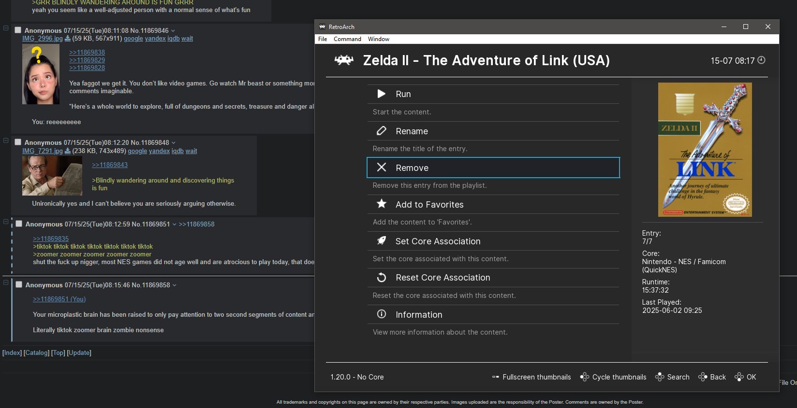Open the post menu arrow for No.11869851

click(175, 225)
